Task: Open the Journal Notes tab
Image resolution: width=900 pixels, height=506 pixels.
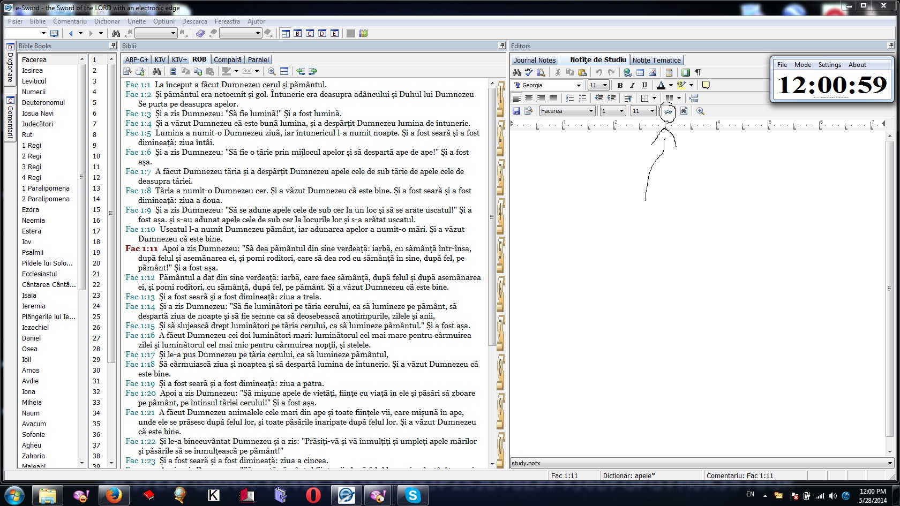Action: (535, 60)
